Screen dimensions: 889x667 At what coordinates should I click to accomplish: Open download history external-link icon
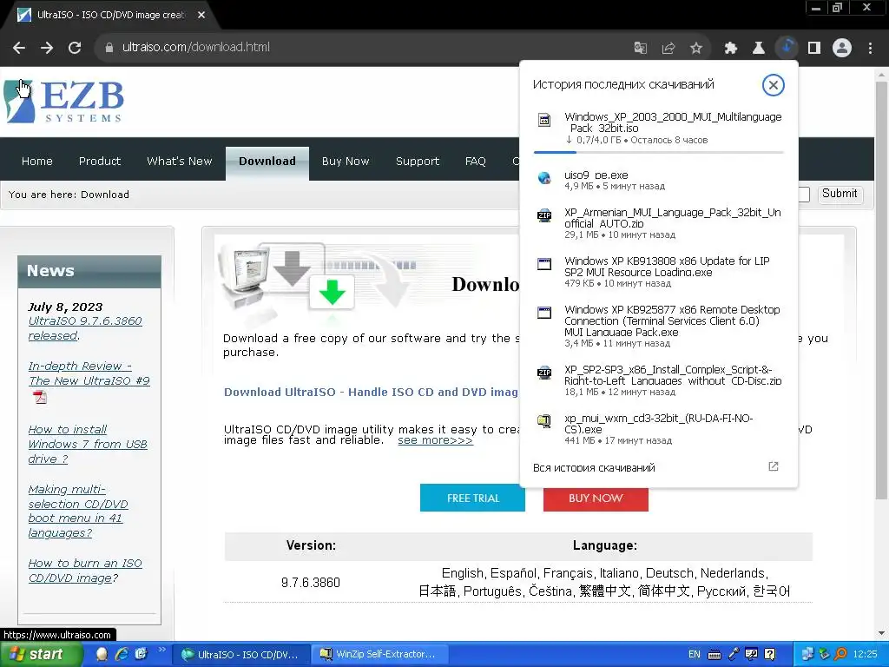[x=774, y=466]
